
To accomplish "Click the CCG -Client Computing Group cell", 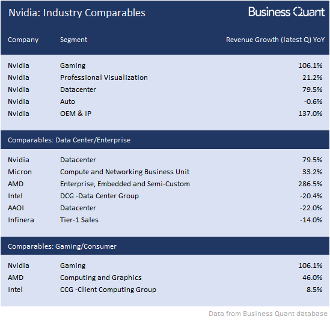I will (108, 290).
